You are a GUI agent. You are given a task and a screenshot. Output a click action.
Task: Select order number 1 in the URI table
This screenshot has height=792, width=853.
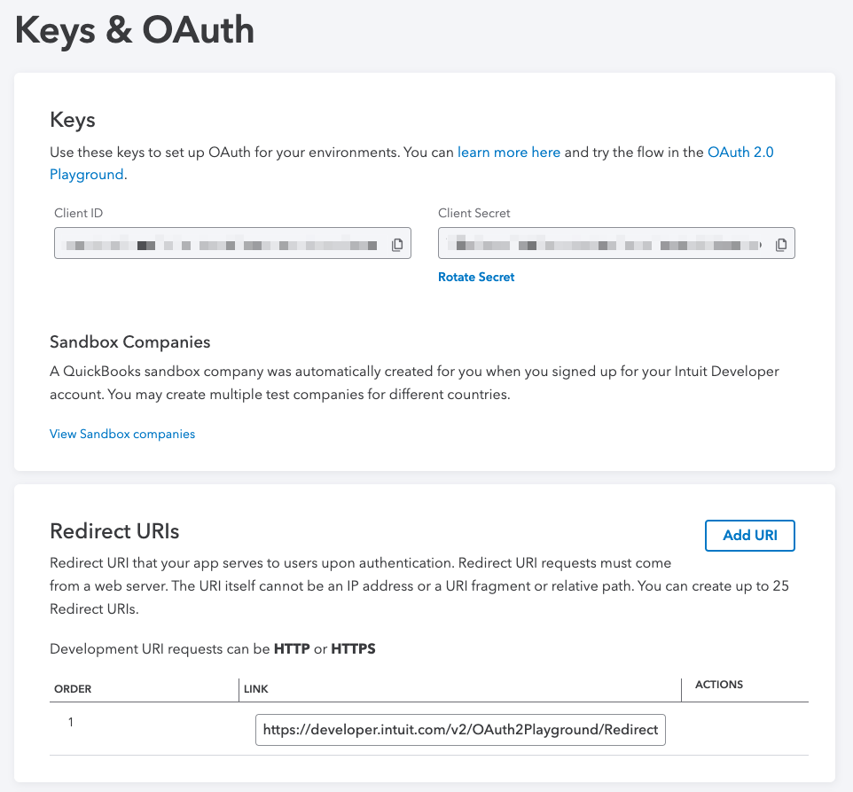[x=72, y=723]
